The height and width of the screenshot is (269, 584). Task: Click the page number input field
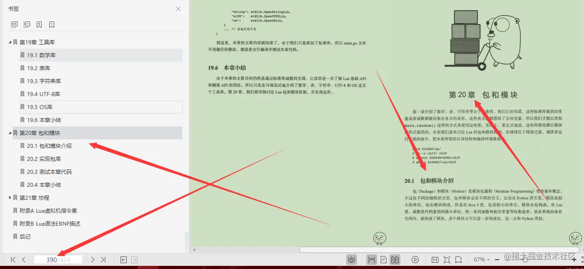58,259
